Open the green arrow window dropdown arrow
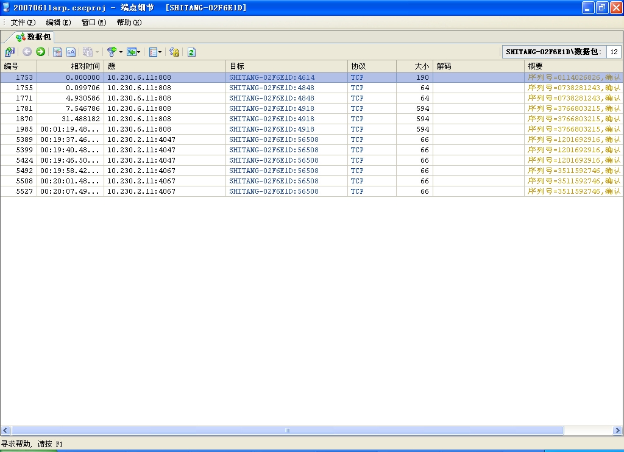 pos(140,52)
